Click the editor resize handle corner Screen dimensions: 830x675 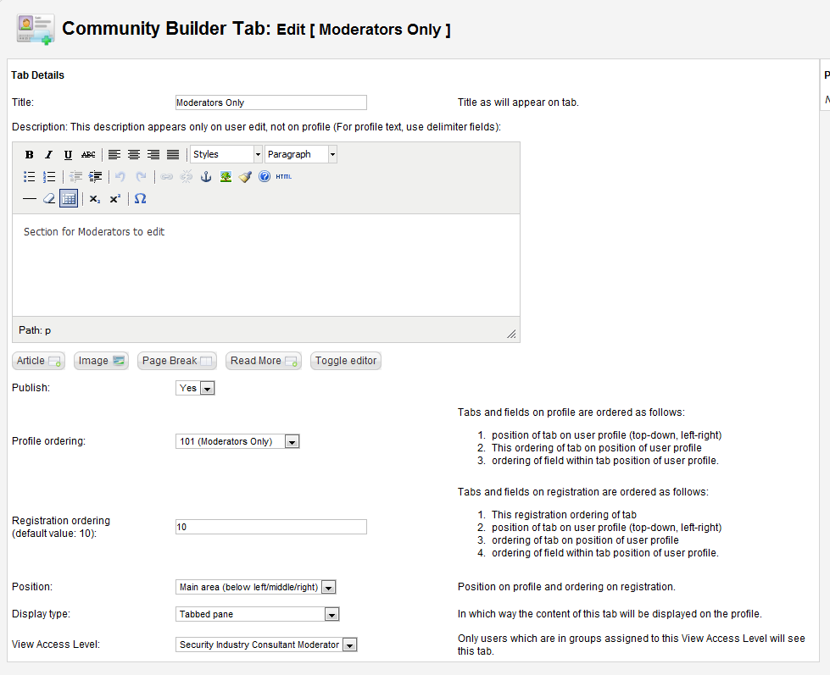pos(511,334)
